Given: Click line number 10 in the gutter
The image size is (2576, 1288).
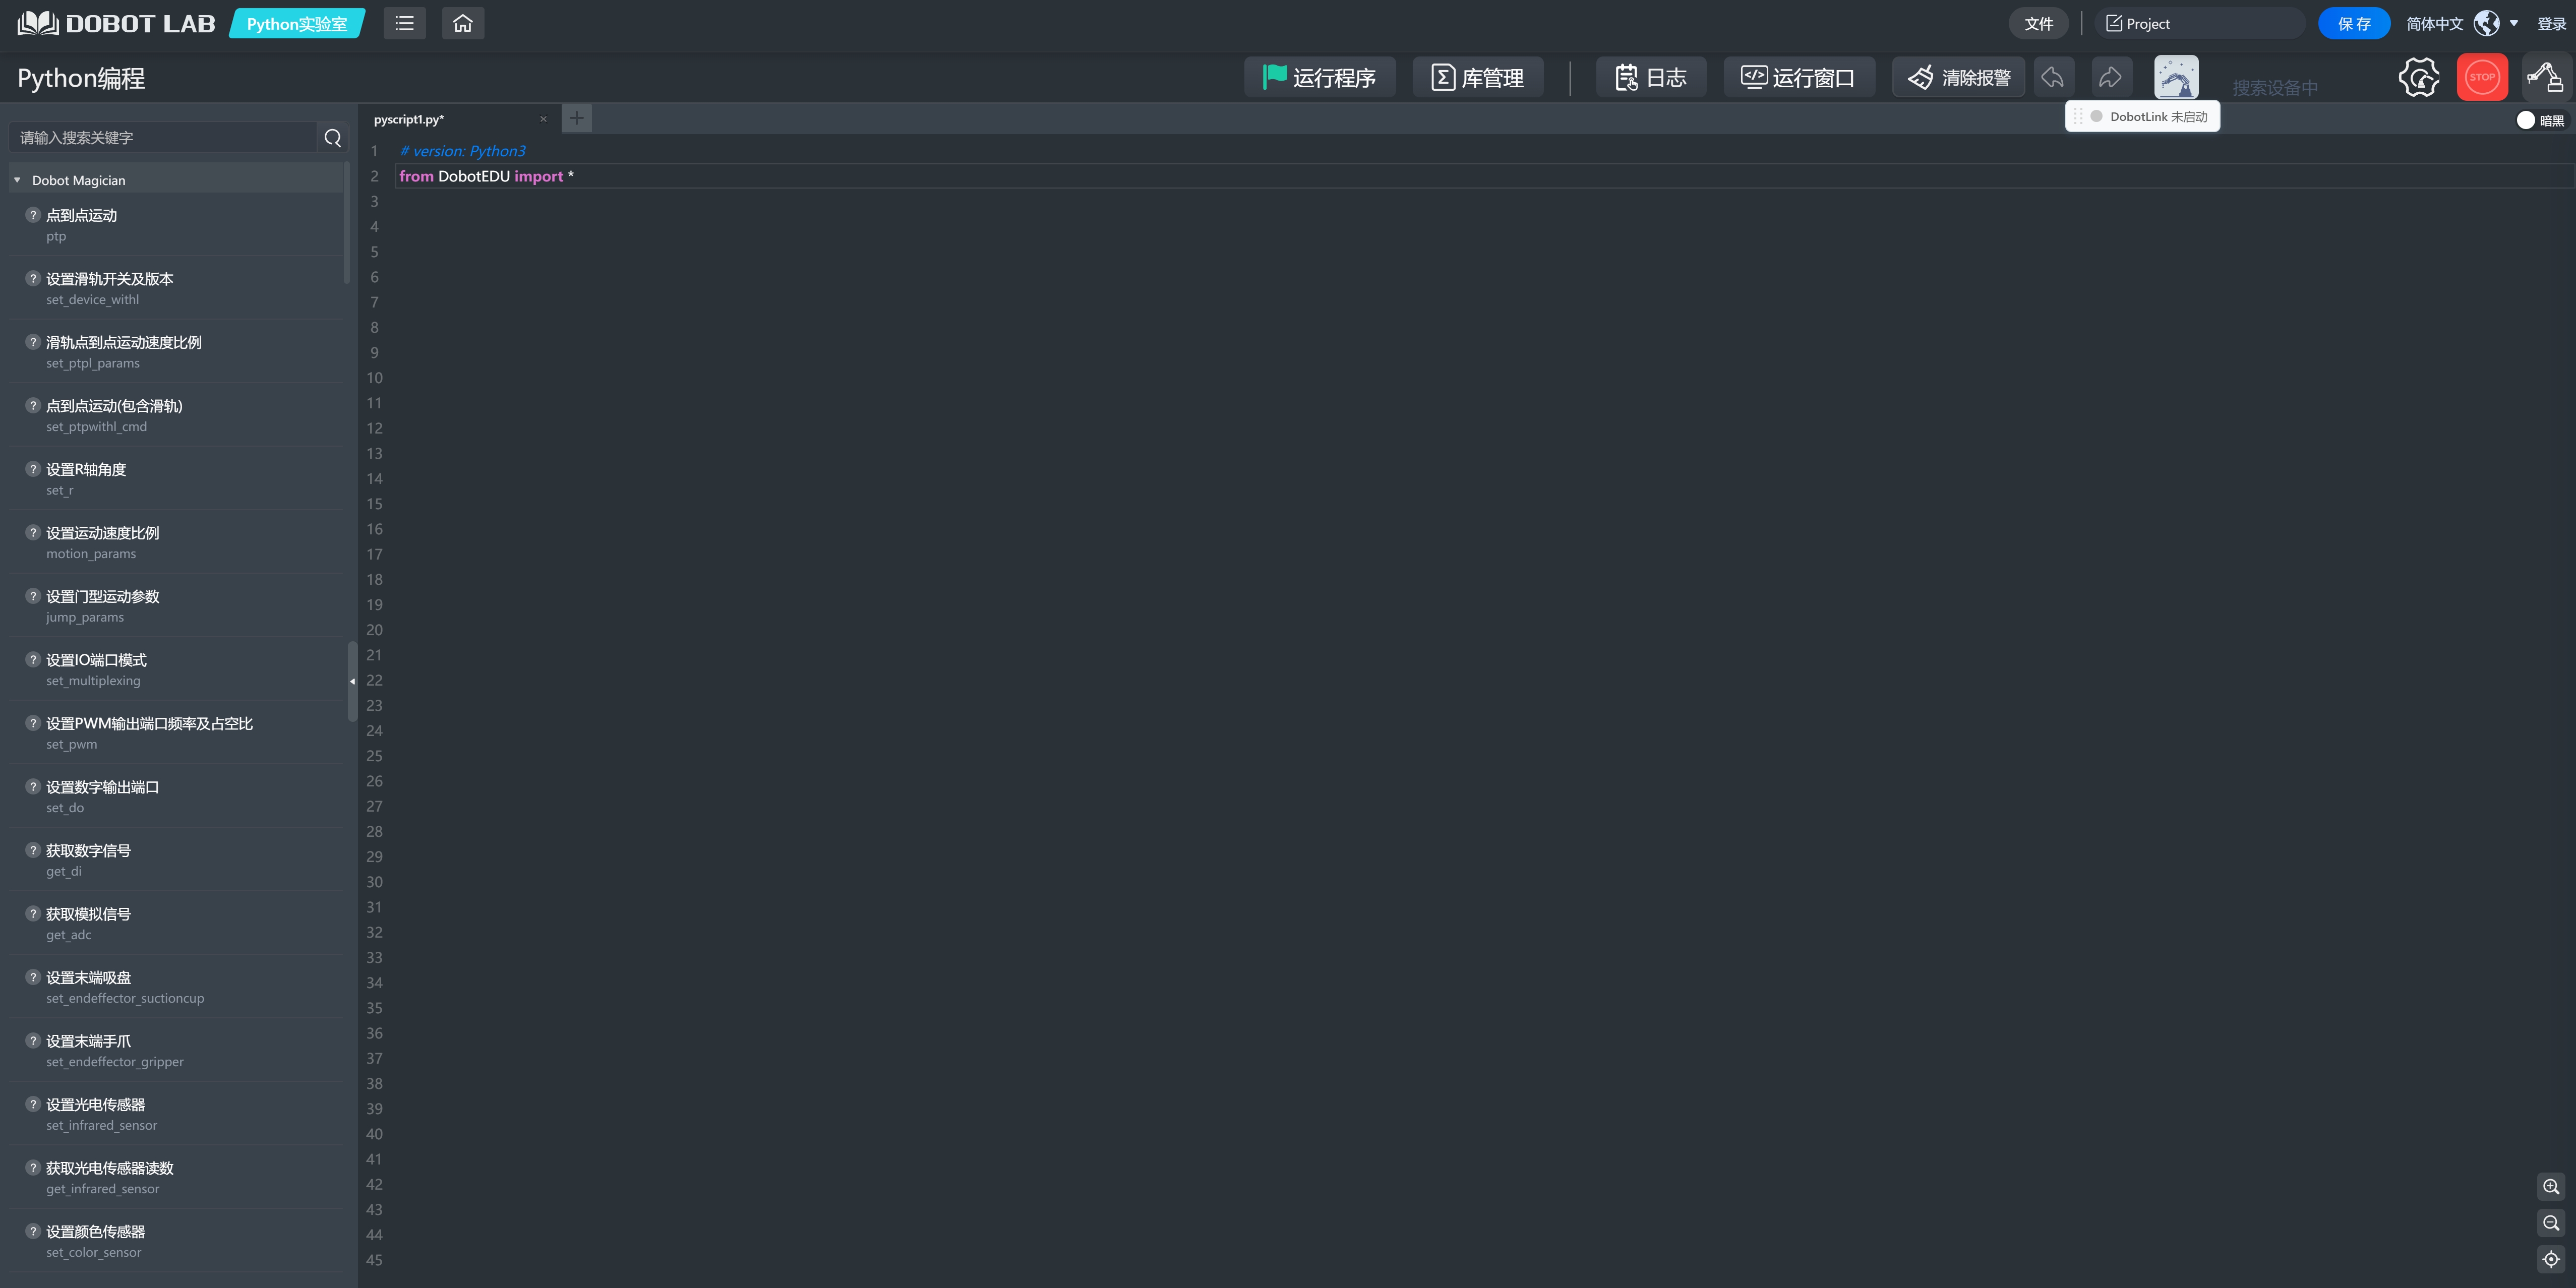Looking at the screenshot, I should click(x=374, y=378).
